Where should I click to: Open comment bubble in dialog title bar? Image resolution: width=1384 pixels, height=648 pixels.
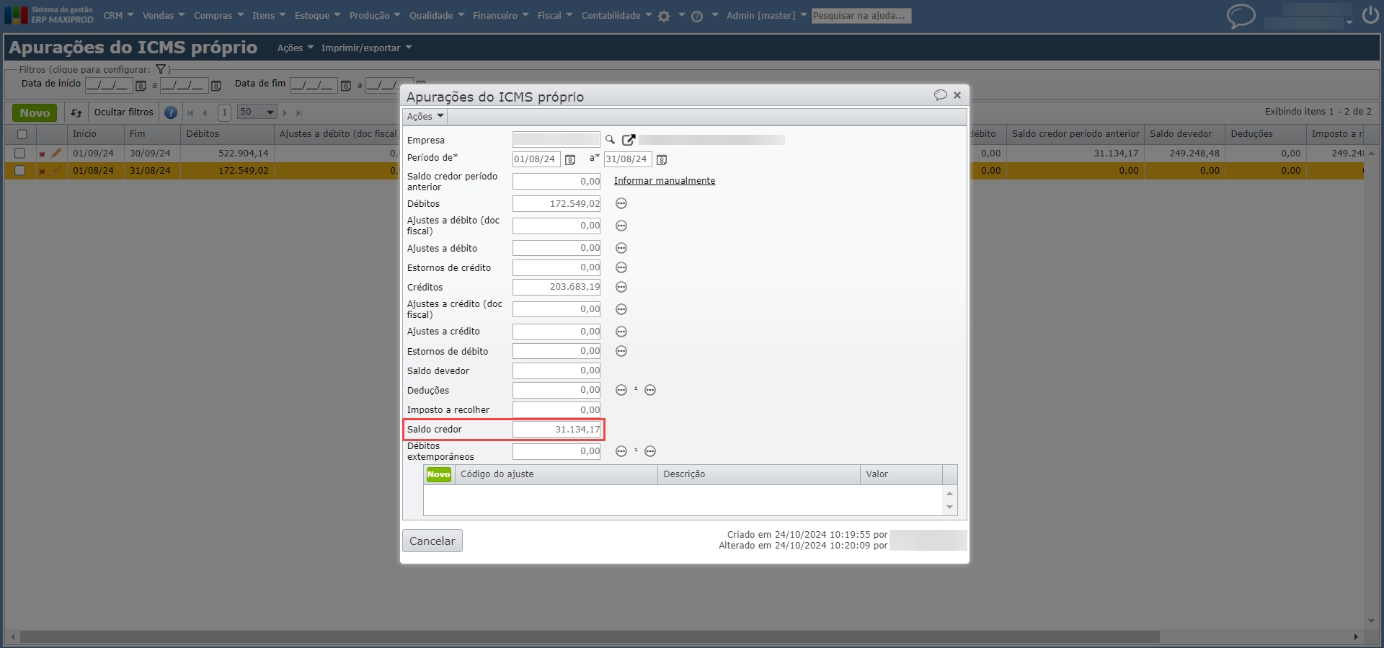click(941, 95)
